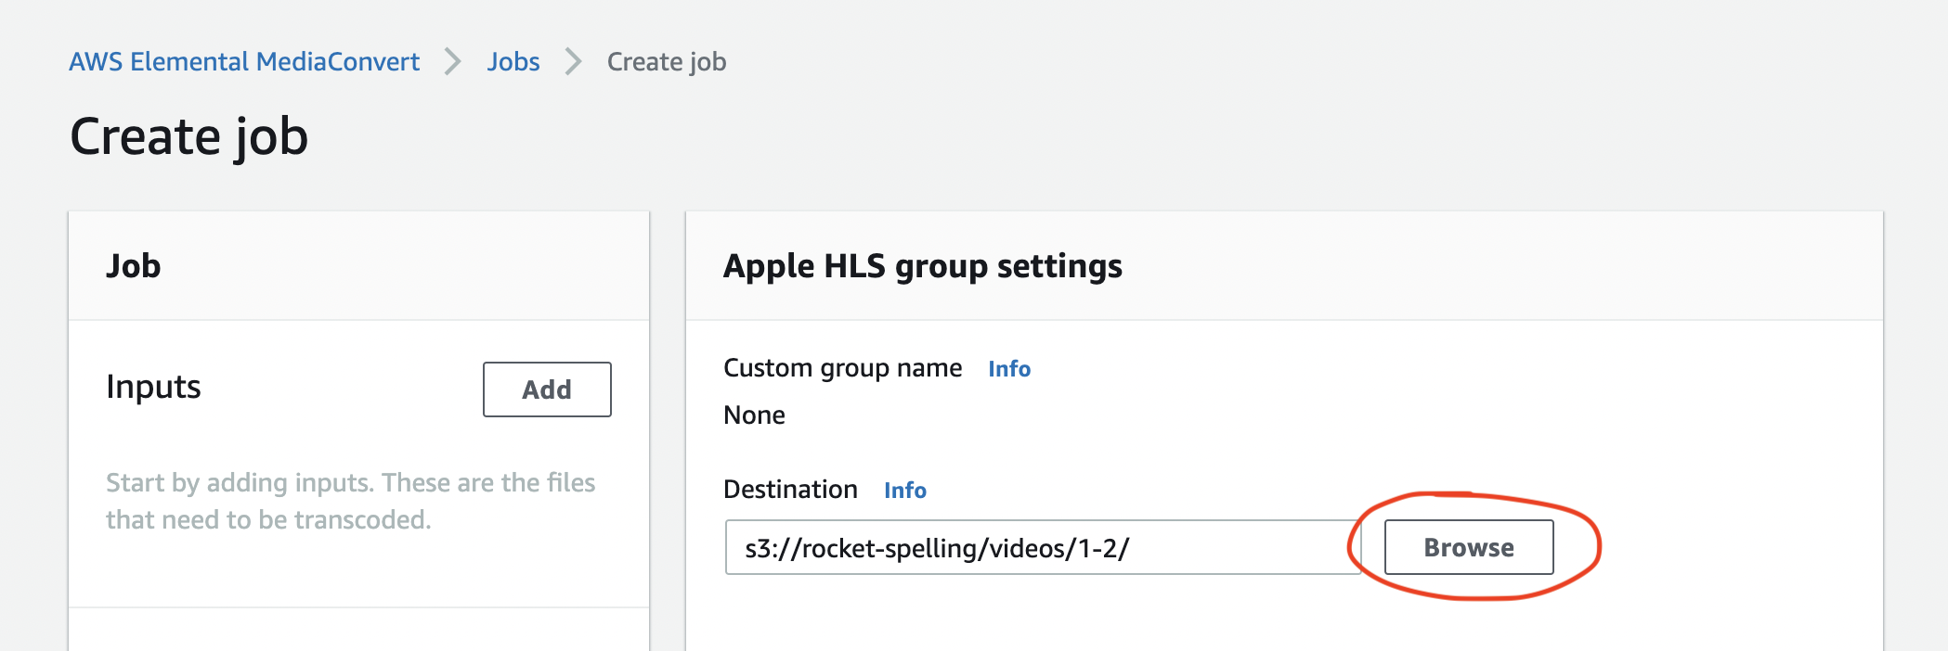Image resolution: width=1948 pixels, height=651 pixels.
Task: Click the 'Create job' breadcrumb item
Action: (666, 61)
